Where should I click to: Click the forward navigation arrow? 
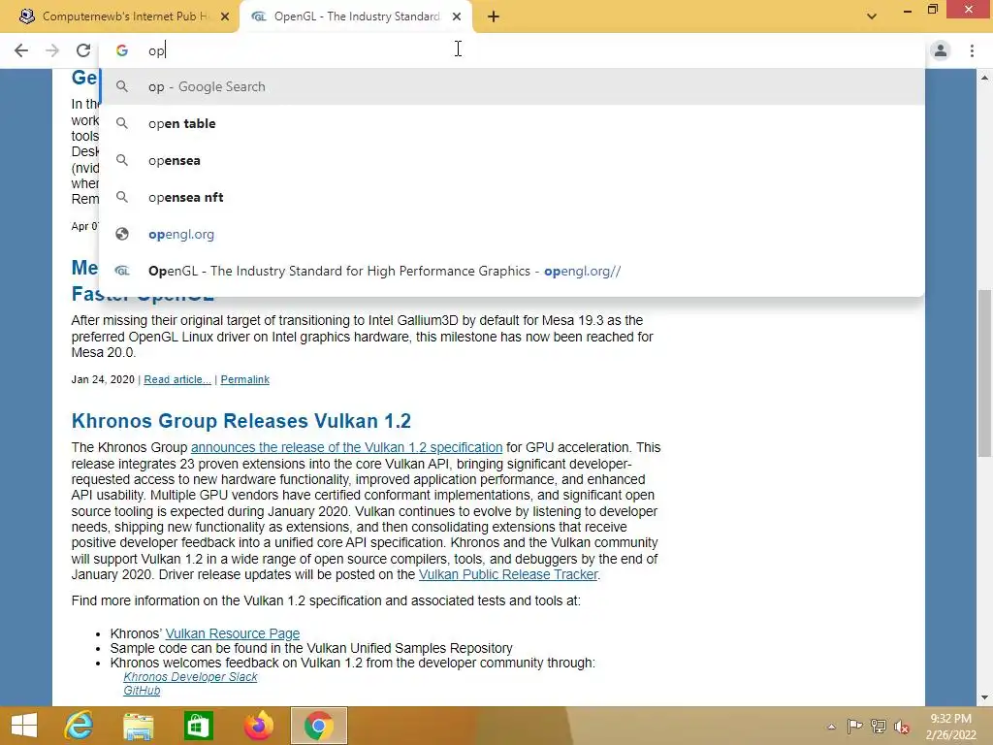[52, 50]
